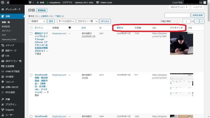Click the current page number field
Screen dimensions: 210x118
tap(186, 21)
